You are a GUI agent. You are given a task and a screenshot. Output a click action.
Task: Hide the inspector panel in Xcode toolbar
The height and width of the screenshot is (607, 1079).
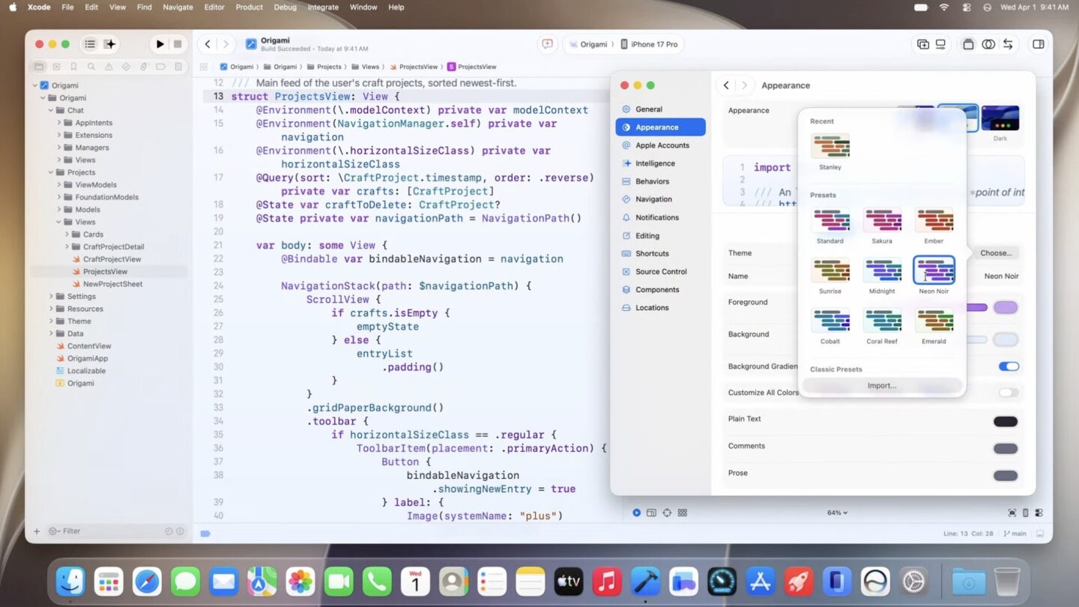[1038, 44]
